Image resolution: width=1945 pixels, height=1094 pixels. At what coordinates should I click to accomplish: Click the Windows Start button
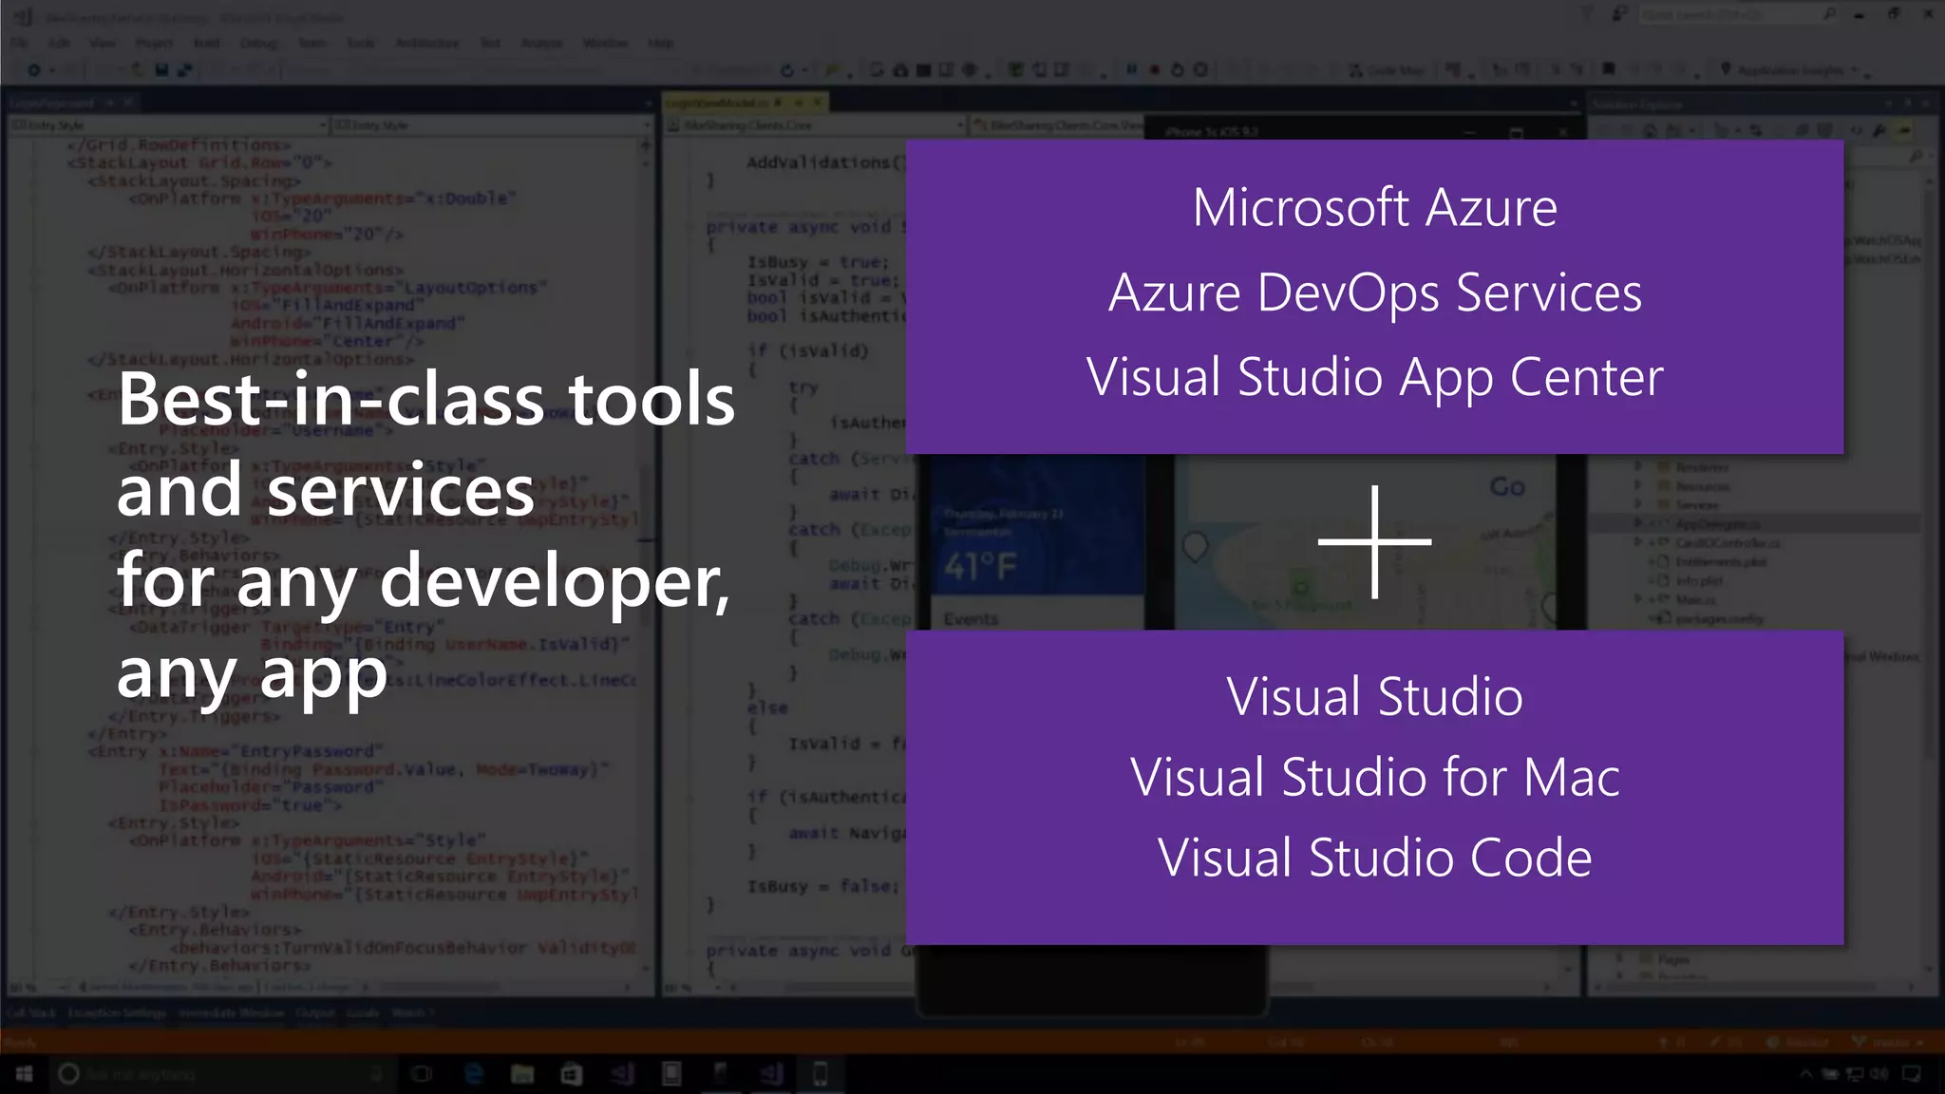click(24, 1074)
